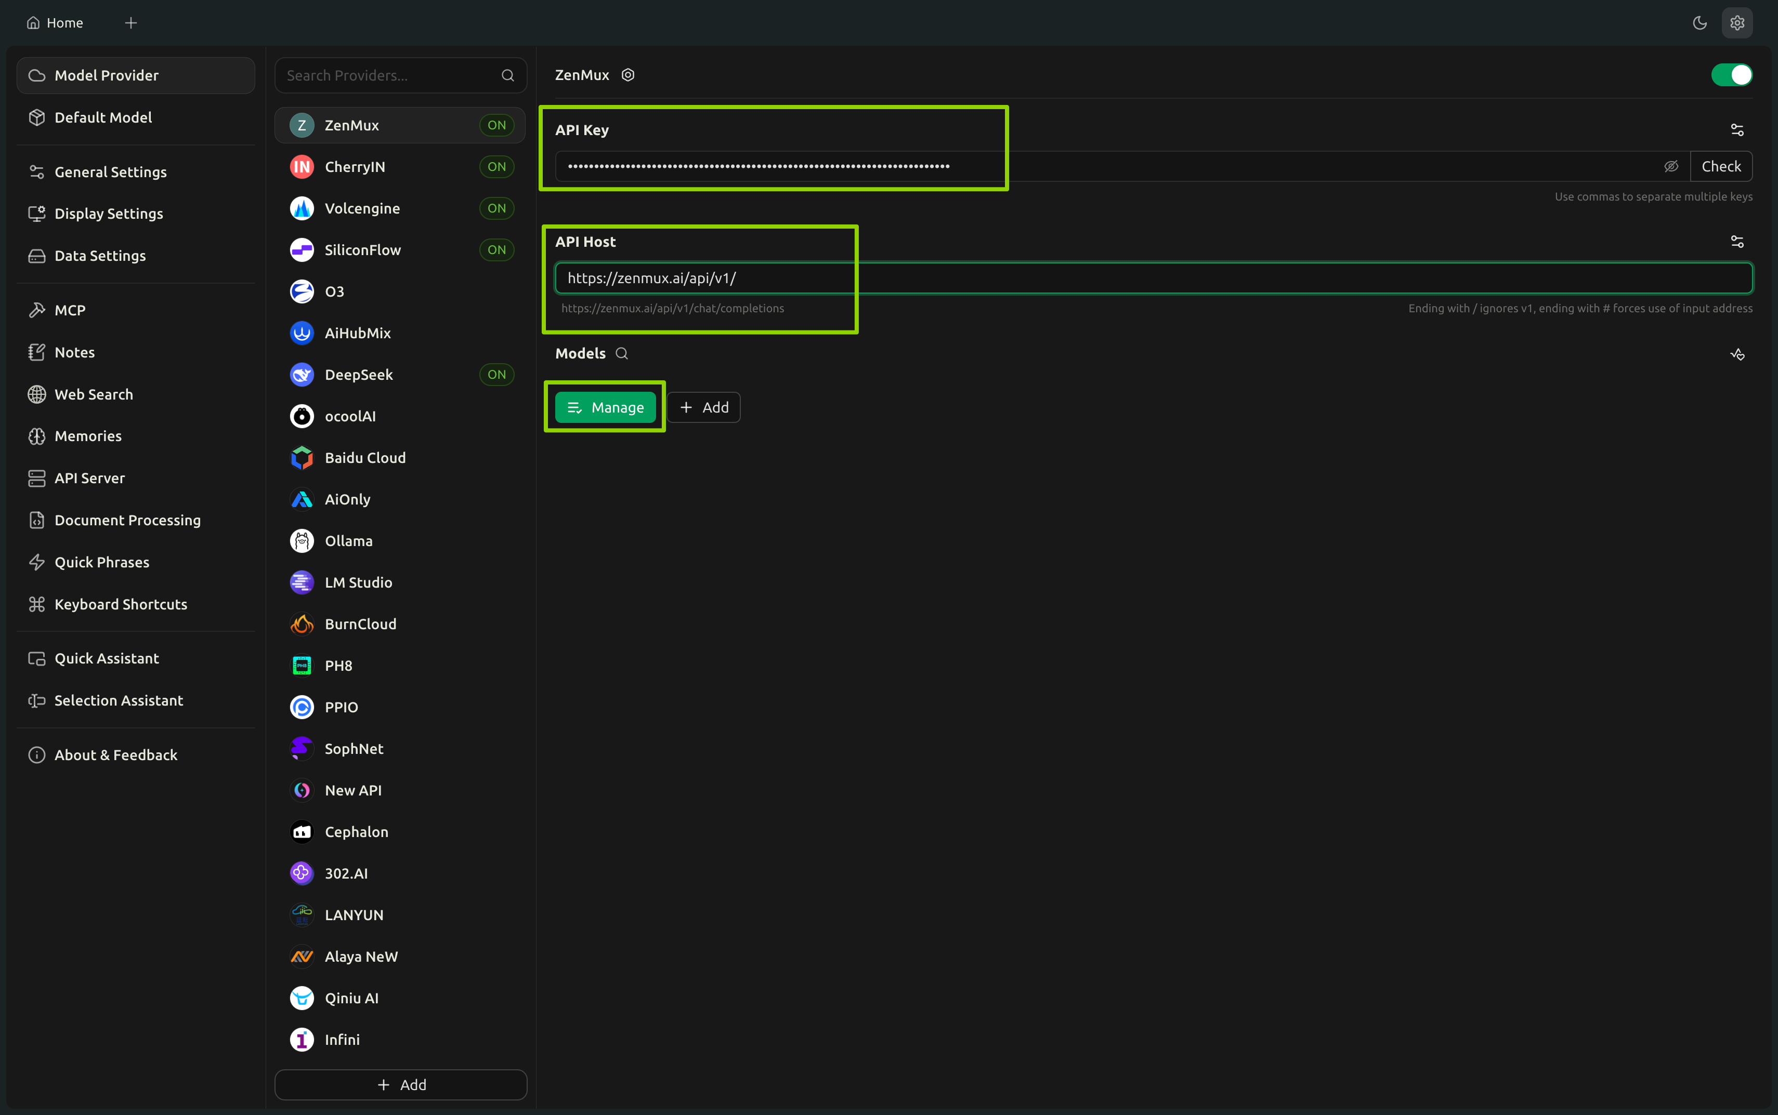Open the Home tab
This screenshot has height=1115, width=1778.
pyautogui.click(x=55, y=23)
